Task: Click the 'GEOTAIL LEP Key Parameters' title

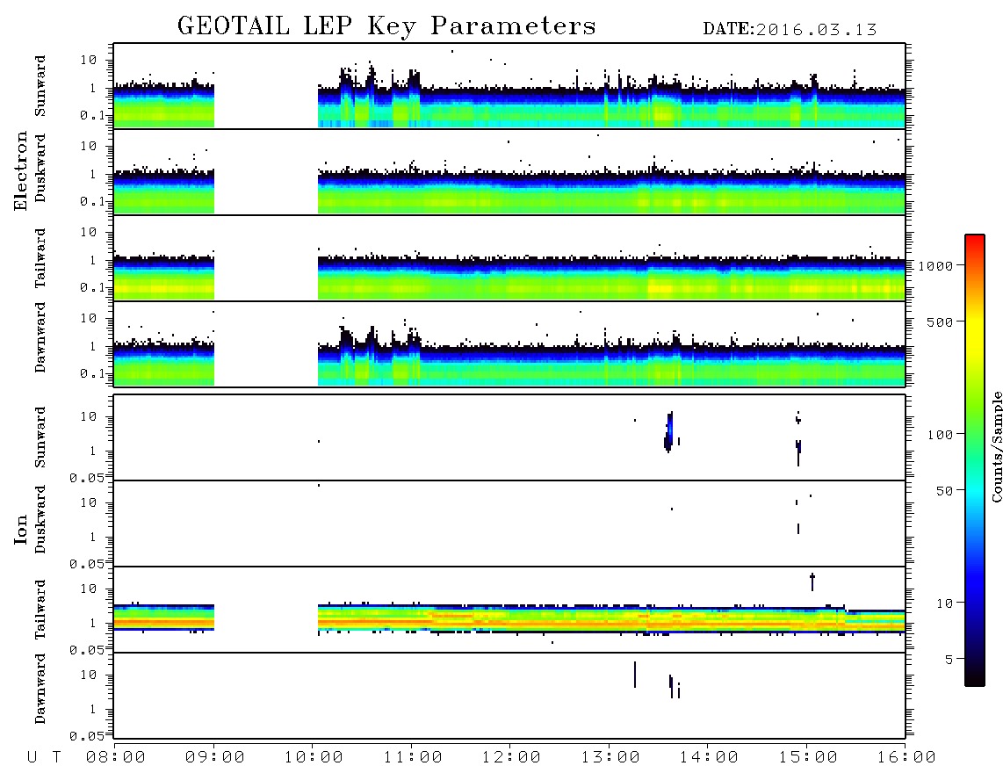Action: point(386,26)
